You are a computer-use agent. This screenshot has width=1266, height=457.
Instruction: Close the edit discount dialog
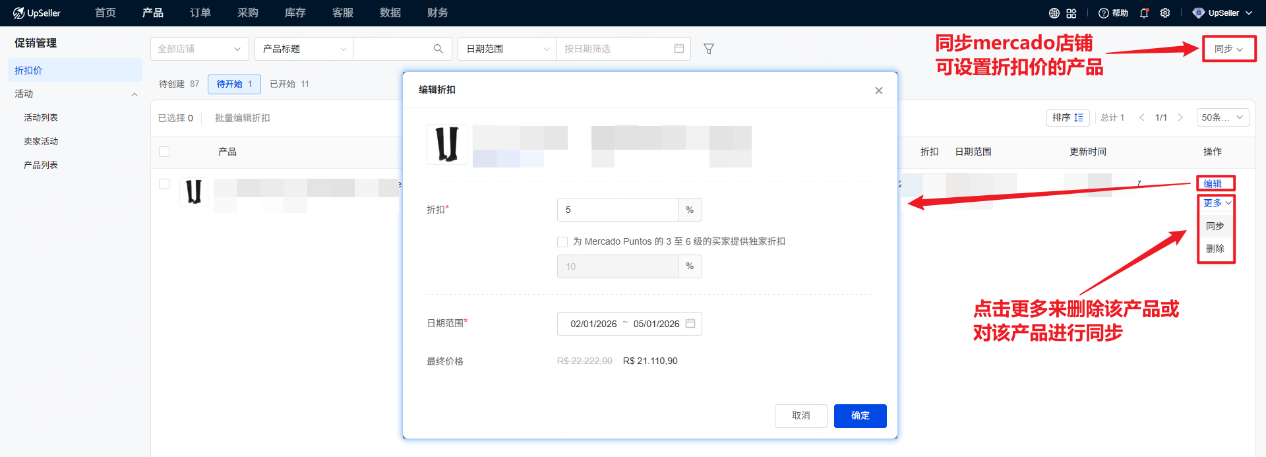click(878, 90)
